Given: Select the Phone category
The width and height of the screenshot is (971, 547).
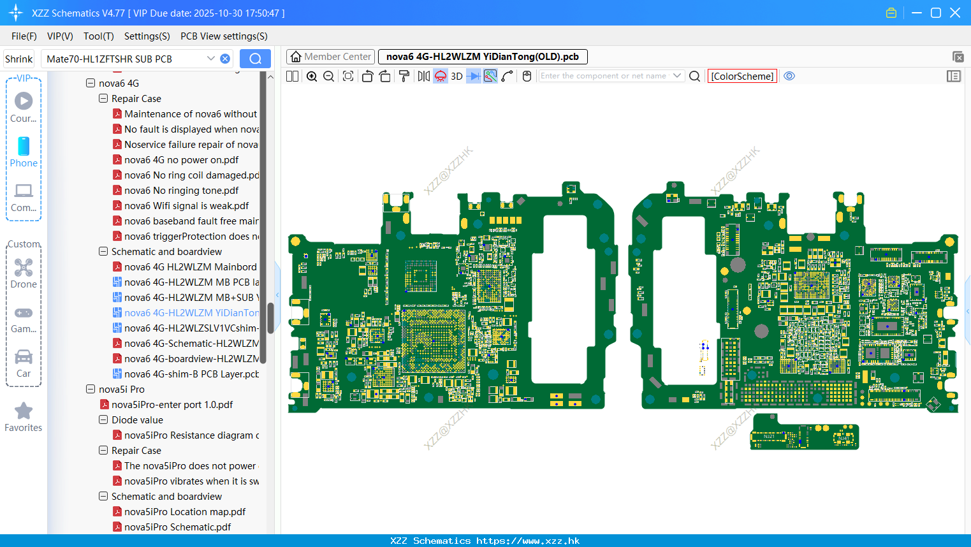Looking at the screenshot, I should [x=24, y=152].
